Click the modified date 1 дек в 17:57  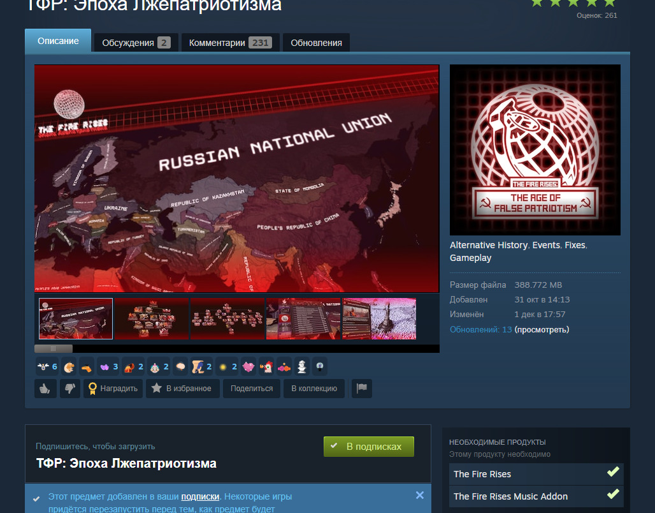[540, 314]
